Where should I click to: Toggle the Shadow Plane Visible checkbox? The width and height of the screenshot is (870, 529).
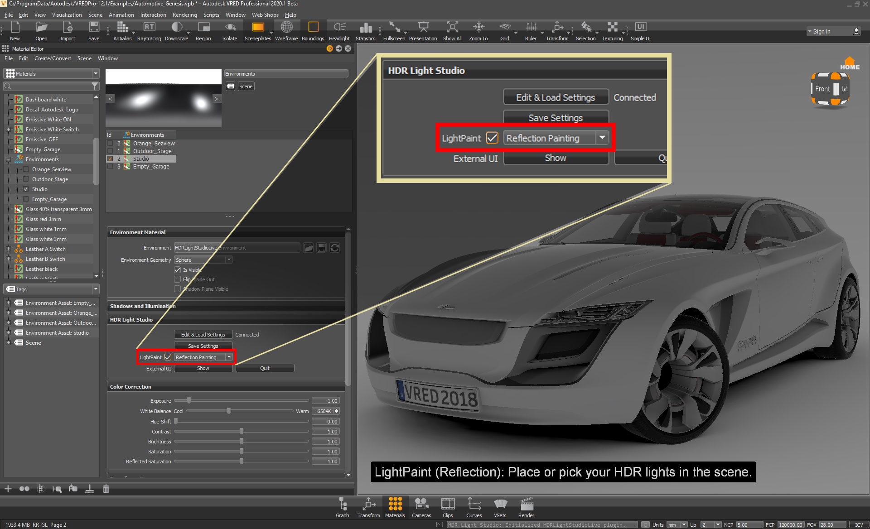[177, 289]
